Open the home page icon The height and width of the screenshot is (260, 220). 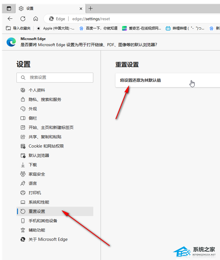coord(36,19)
